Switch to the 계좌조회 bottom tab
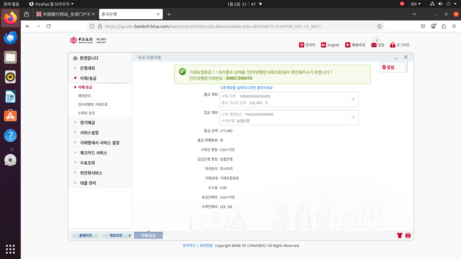The height and width of the screenshot is (259, 461). click(x=116, y=235)
